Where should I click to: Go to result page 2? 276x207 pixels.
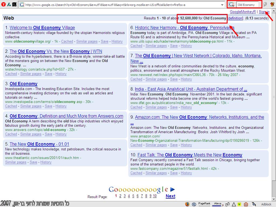pyautogui.click(x=120, y=196)
